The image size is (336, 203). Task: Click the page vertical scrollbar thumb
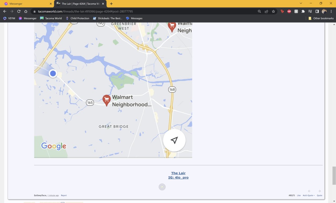[x=334, y=175]
